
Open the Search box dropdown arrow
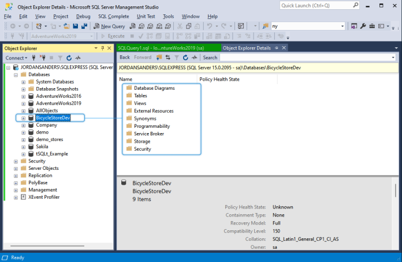click(x=393, y=58)
